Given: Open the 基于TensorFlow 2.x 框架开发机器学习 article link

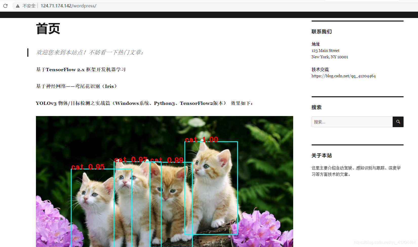Looking at the screenshot, I should 81,69.
